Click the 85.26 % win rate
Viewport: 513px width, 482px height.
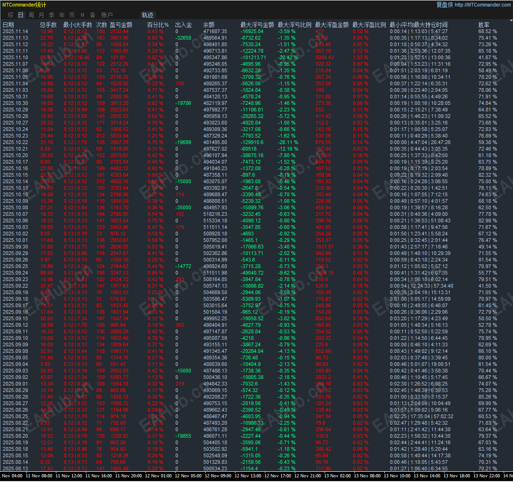pyautogui.click(x=487, y=397)
